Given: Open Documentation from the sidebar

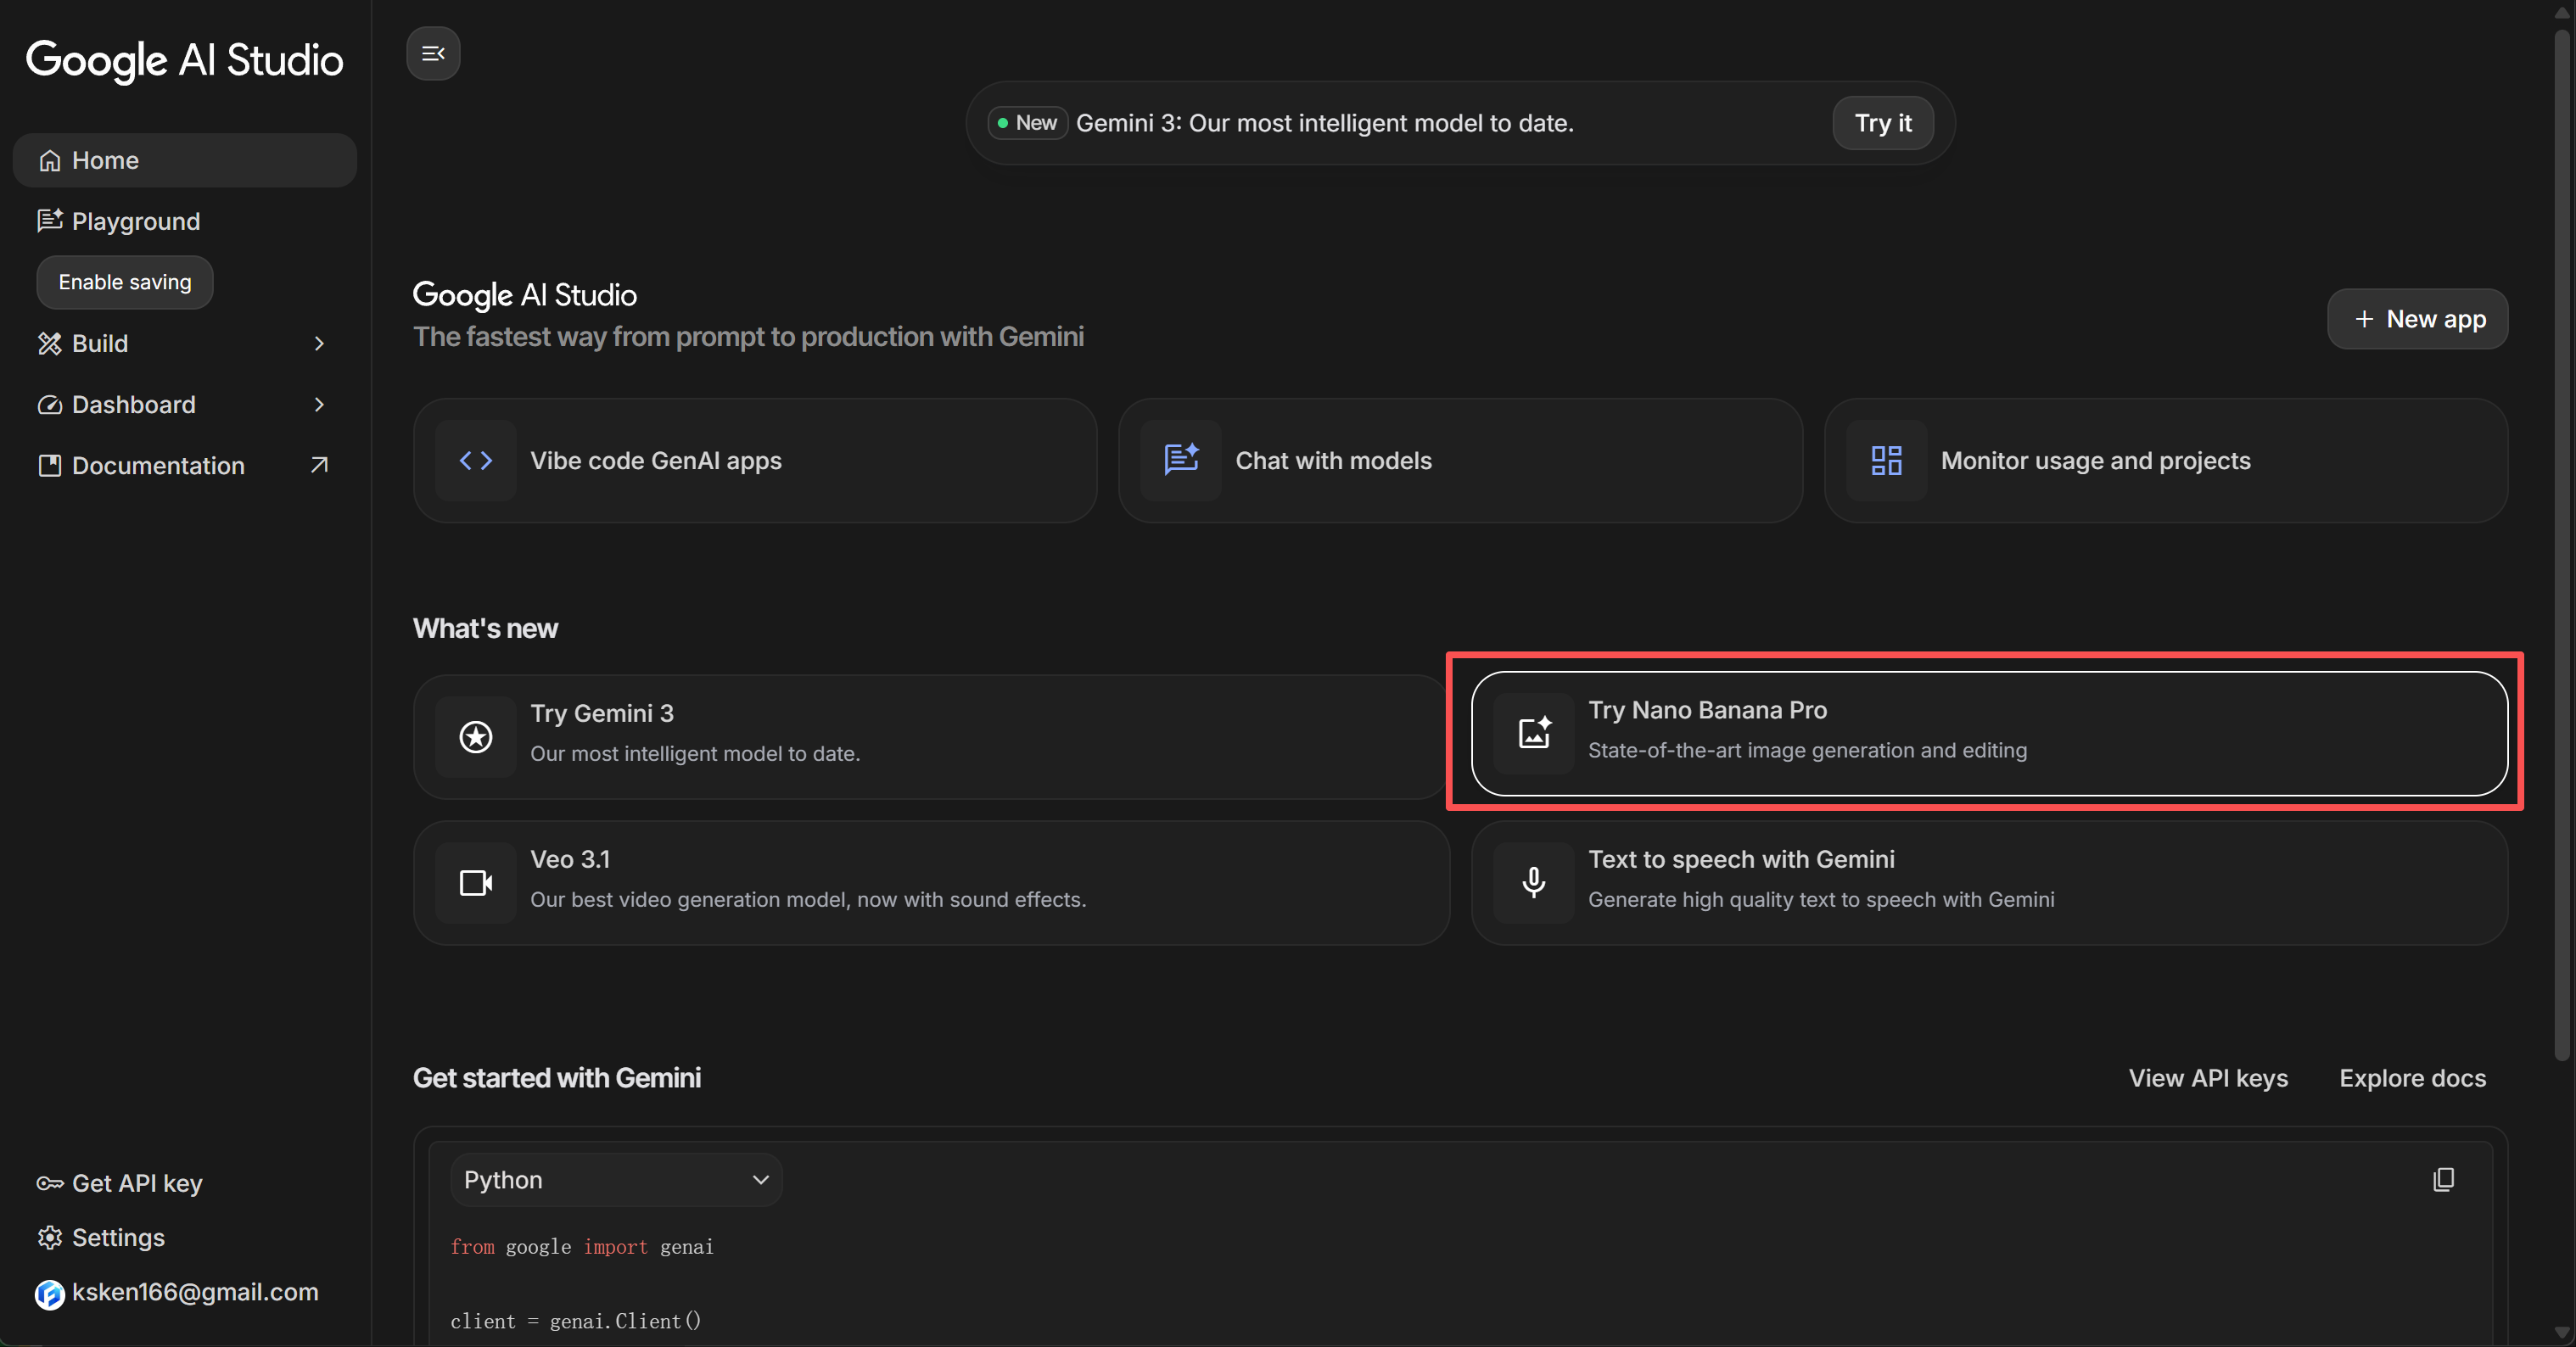Looking at the screenshot, I should pyautogui.click(x=185, y=466).
